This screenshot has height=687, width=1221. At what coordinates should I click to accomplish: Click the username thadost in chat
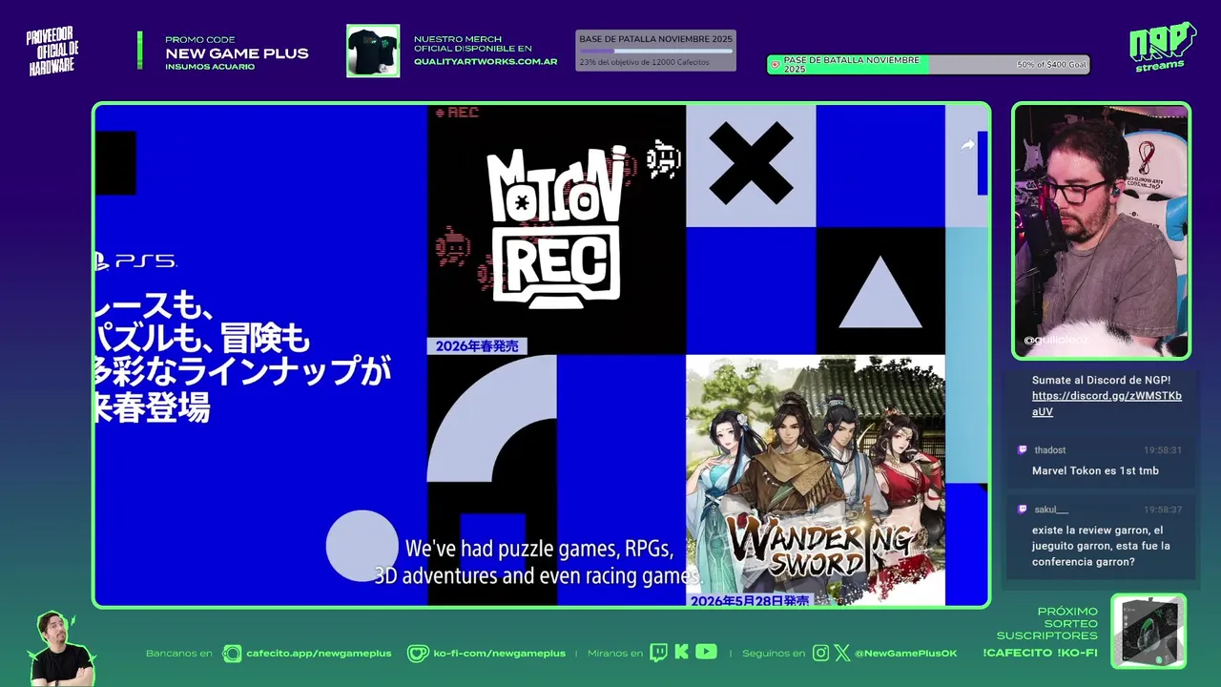(x=1050, y=450)
